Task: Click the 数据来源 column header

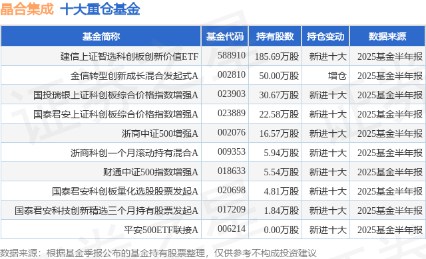Action: pos(387,37)
